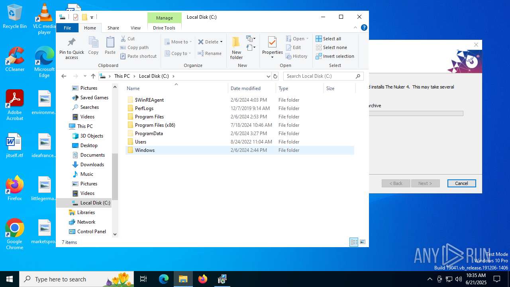Expand the Local Disk (C:) breadcrumb chevron
The height and width of the screenshot is (287, 510).
pyautogui.click(x=173, y=76)
